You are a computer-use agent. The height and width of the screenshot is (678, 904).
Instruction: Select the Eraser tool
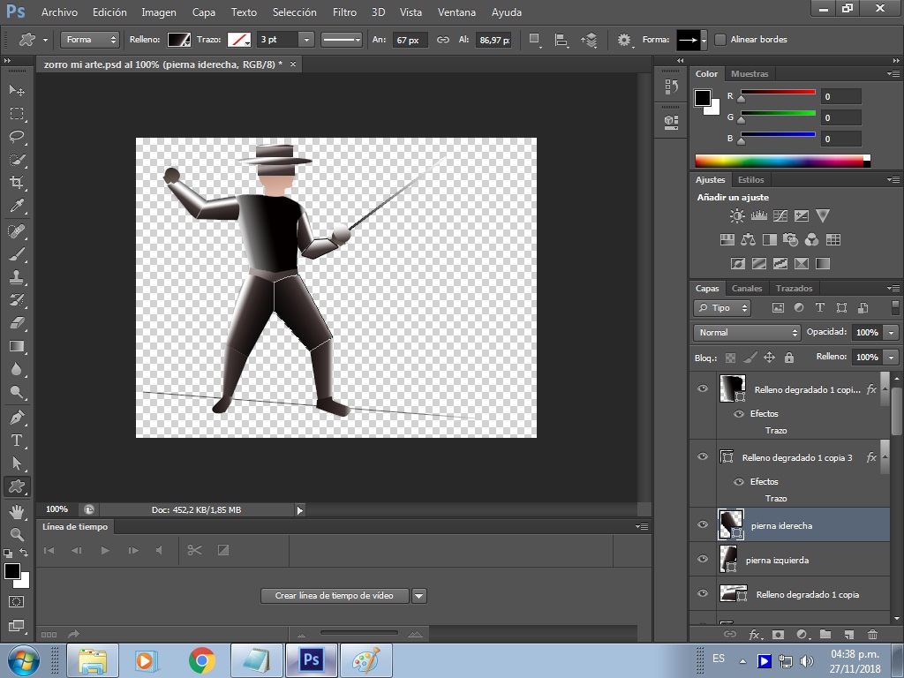pos(17,323)
